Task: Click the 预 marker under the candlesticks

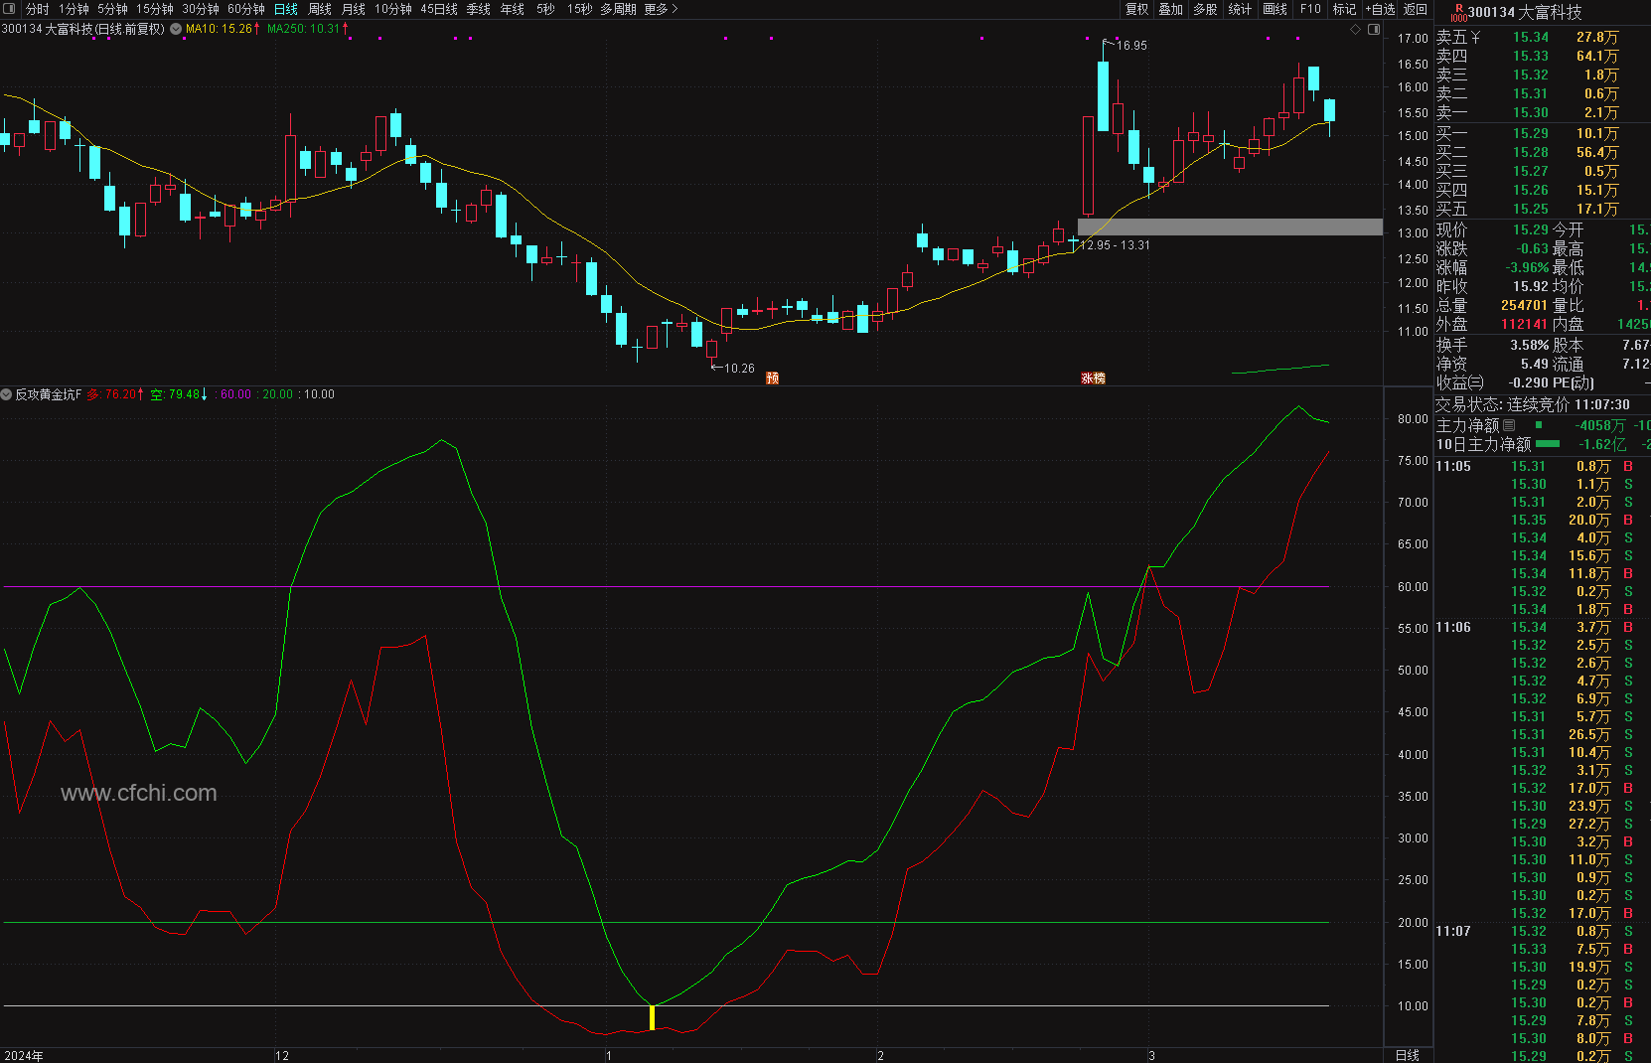Action: (773, 378)
